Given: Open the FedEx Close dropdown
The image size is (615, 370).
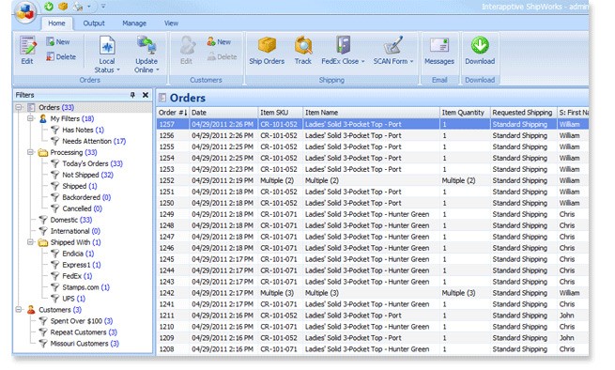Looking at the screenshot, I should [x=343, y=51].
